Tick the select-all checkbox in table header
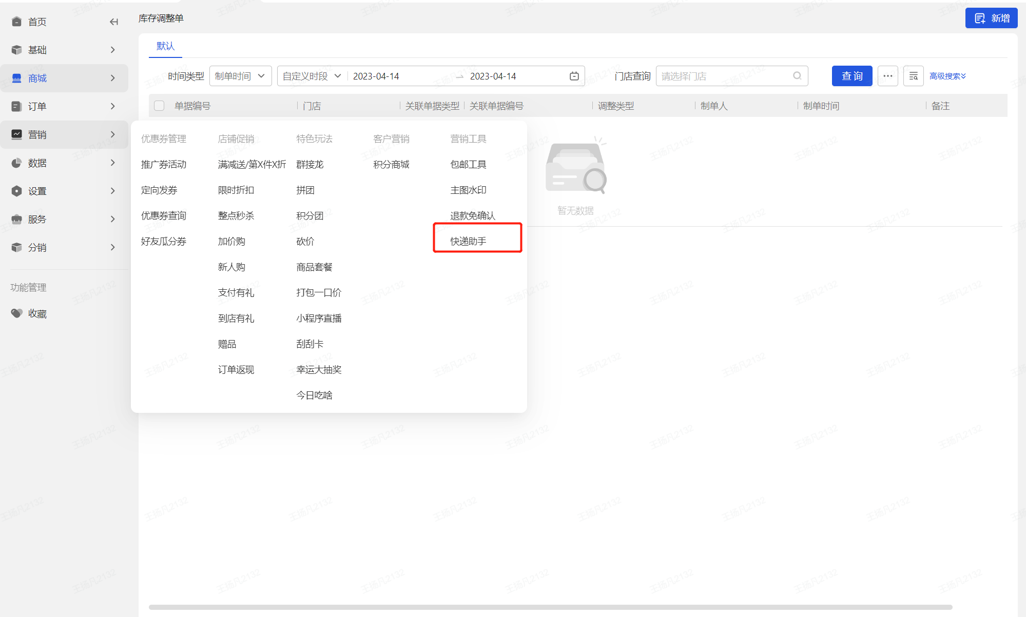Image resolution: width=1026 pixels, height=617 pixels. click(159, 106)
